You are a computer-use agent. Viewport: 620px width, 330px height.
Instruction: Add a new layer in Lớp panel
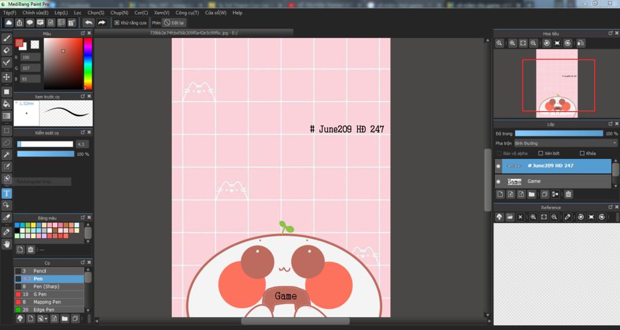pos(501,194)
